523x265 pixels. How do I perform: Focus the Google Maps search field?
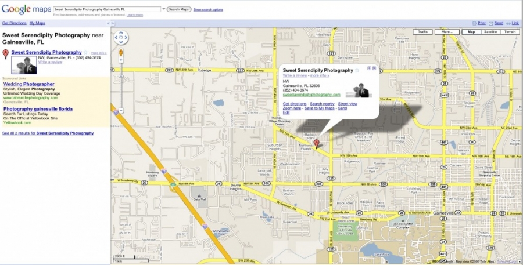click(107, 9)
